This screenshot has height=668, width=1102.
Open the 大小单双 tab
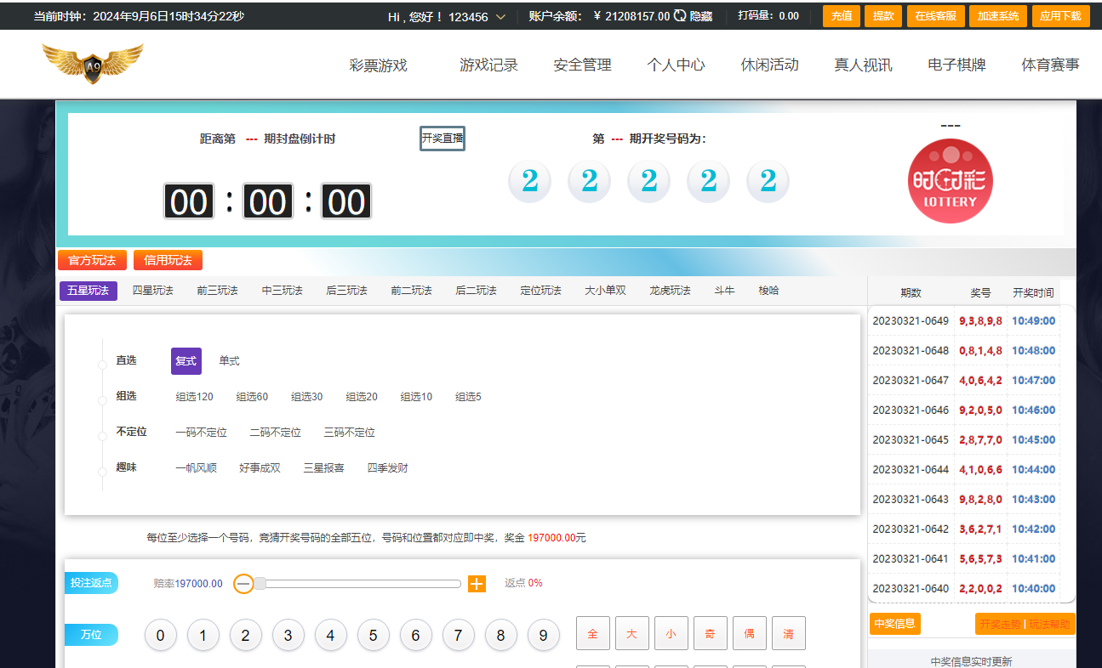click(x=605, y=290)
